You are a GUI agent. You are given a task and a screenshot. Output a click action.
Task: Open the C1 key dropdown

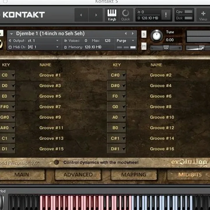pos(7,138)
